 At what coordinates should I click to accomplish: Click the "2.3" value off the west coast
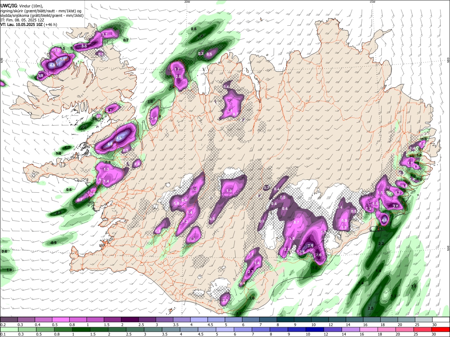[x=59, y=213]
